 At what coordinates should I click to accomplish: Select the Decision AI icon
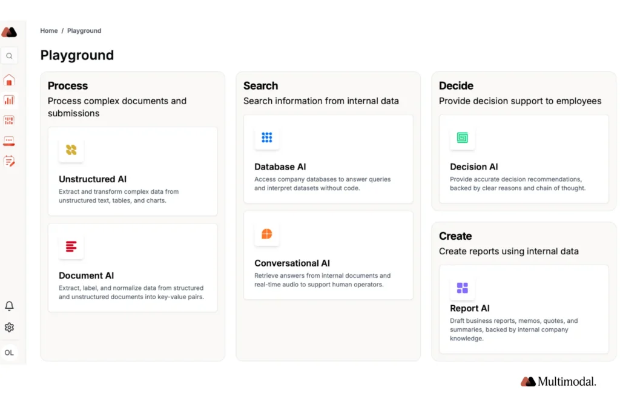(x=462, y=137)
